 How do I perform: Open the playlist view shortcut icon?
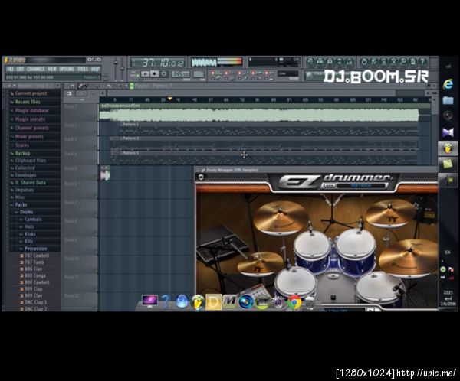click(310, 62)
